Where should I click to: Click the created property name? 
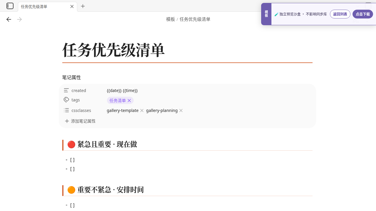pyautogui.click(x=79, y=91)
